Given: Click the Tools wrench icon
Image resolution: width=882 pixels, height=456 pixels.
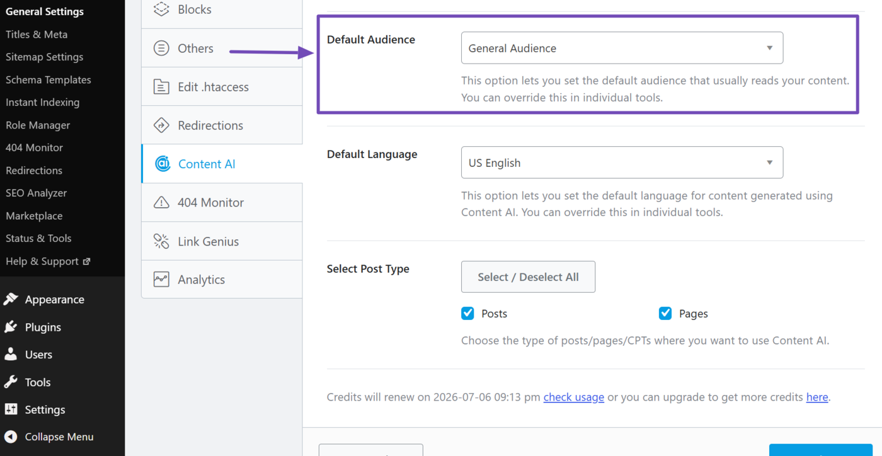Looking at the screenshot, I should tap(11, 382).
